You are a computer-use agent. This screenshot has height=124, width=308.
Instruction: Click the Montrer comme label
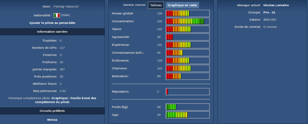coord(134,5)
